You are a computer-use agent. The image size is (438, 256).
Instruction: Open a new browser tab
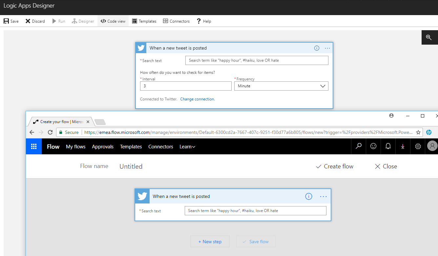(100, 122)
